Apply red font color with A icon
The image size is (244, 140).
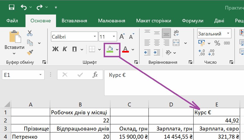point(126,49)
